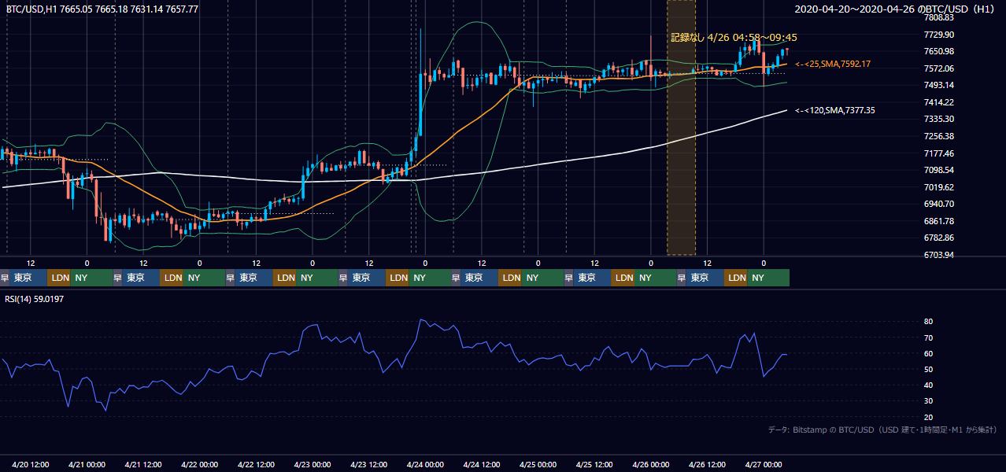
Task: Click the RSI 30 level label
Action: [928, 401]
